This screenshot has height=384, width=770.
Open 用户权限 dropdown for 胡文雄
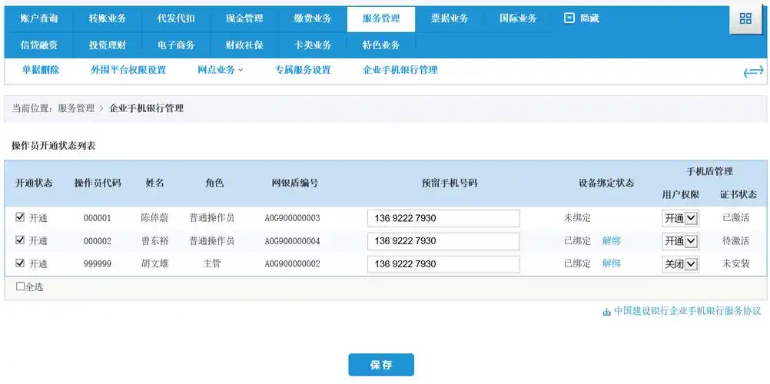tap(681, 264)
